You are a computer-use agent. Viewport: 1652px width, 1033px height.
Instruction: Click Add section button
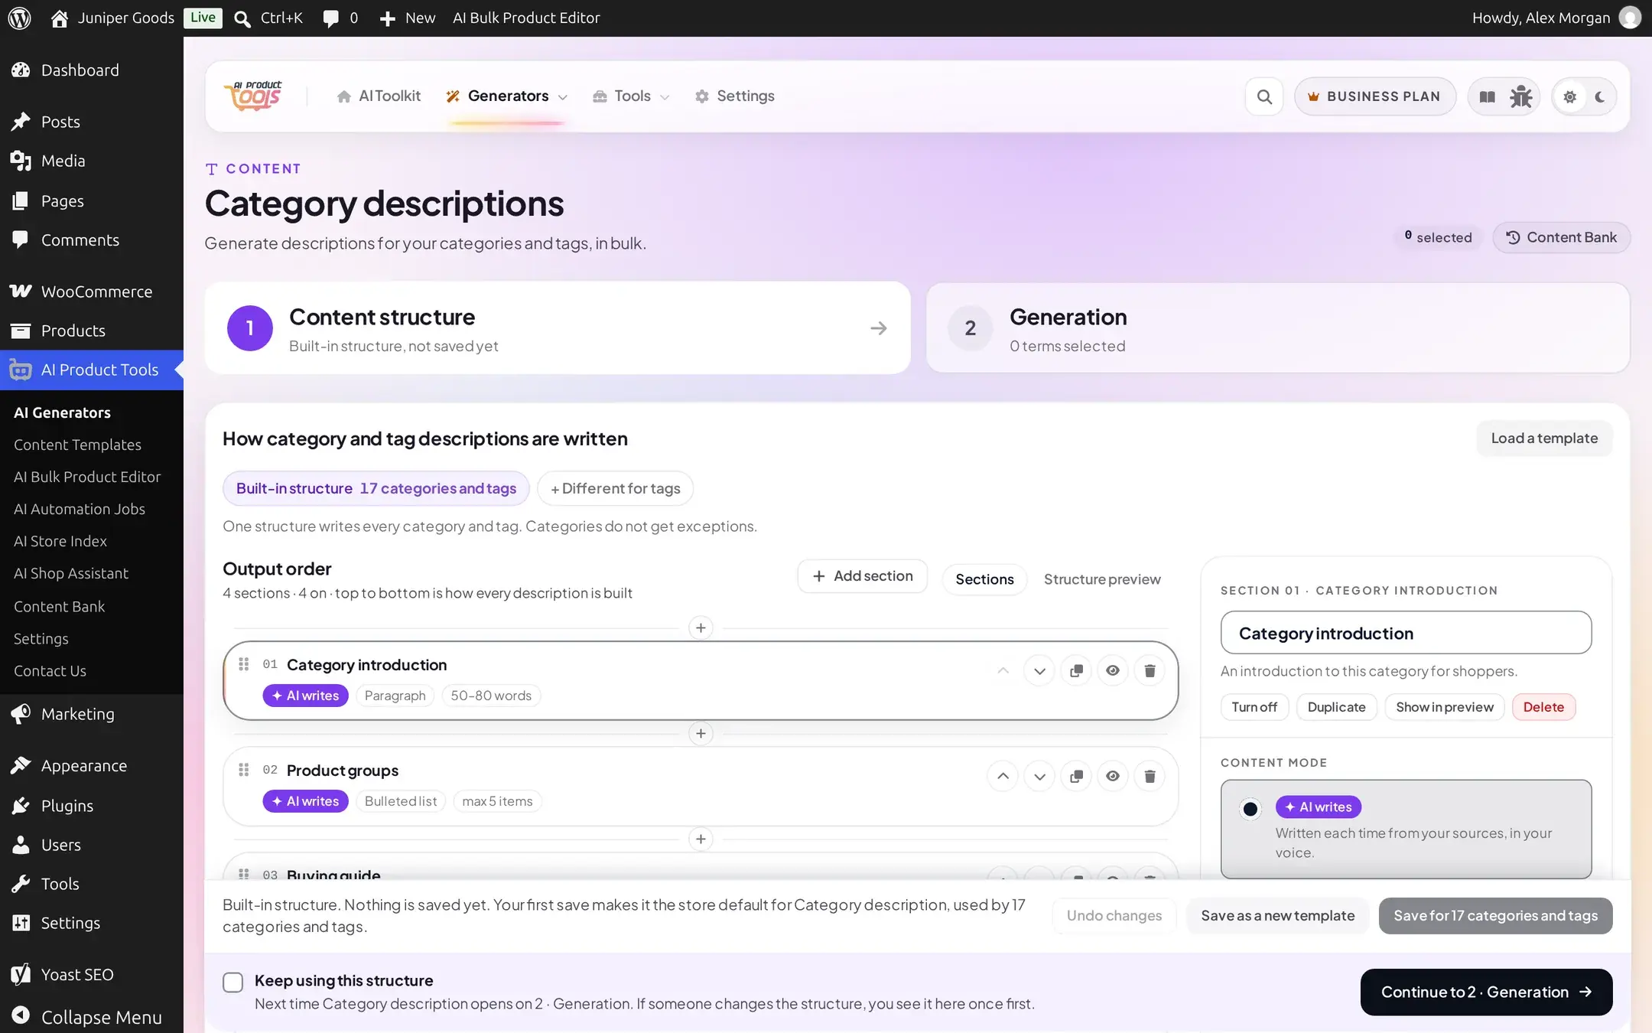point(863,575)
